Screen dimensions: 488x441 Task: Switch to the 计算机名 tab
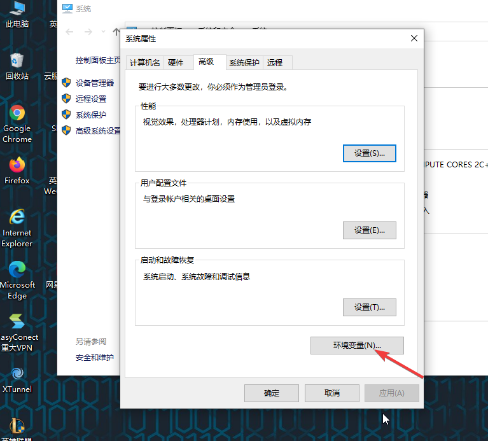pos(144,62)
